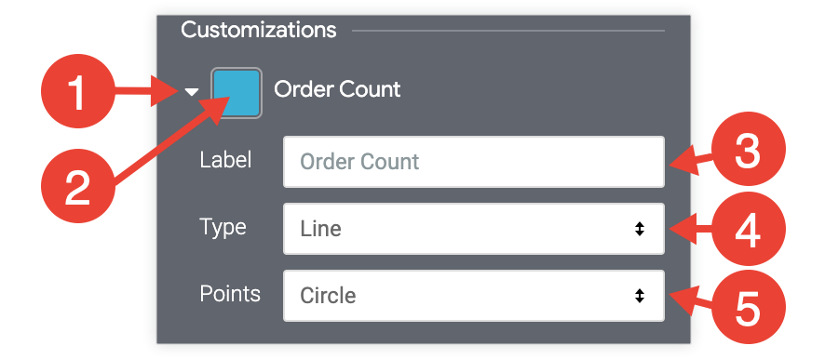825x359 pixels.
Task: Click the red numbered badge 2
Action: coord(78,185)
